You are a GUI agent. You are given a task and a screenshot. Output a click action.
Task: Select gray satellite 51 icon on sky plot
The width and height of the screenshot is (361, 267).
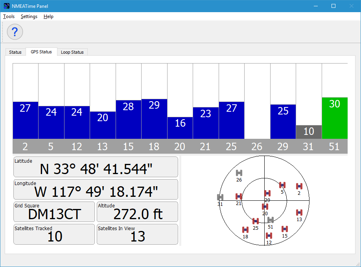(271, 220)
